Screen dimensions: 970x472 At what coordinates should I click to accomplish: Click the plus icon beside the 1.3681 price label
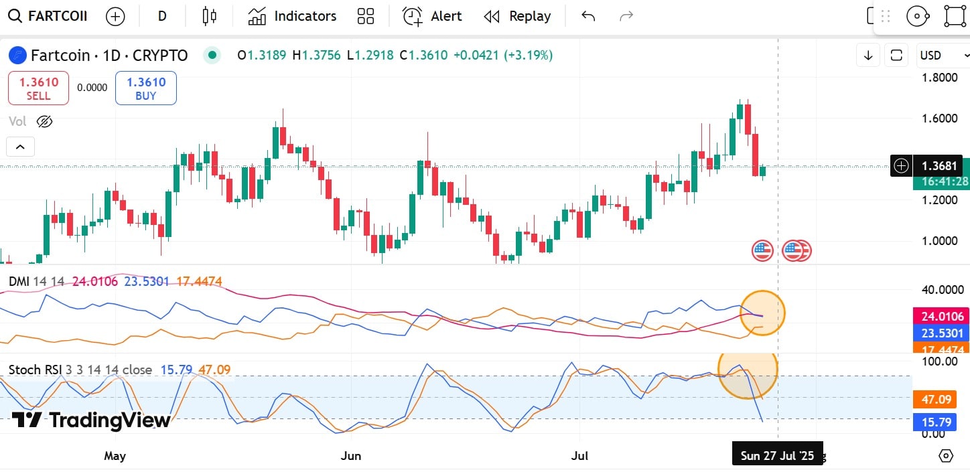coord(901,165)
